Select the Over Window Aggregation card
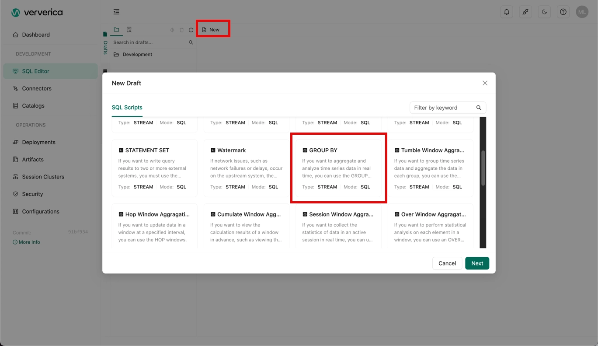The image size is (598, 346). [x=431, y=226]
